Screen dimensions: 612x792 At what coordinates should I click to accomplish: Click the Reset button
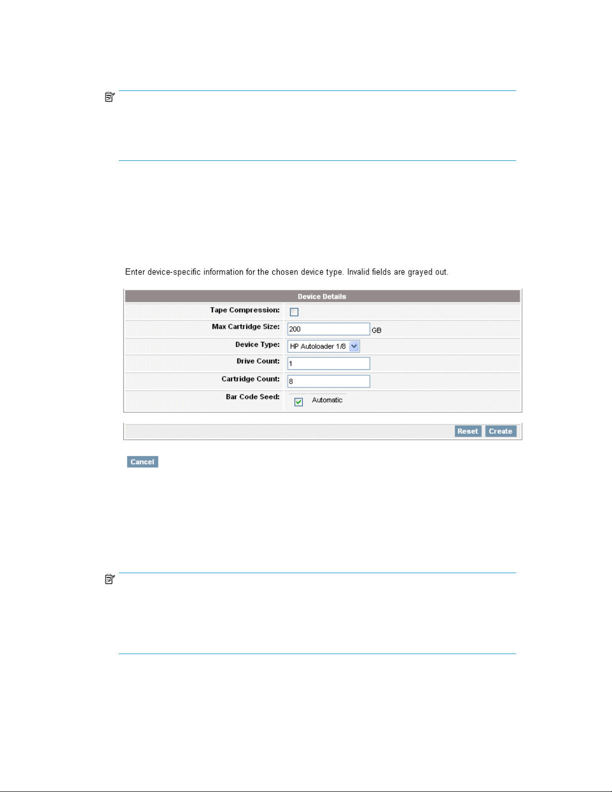pyautogui.click(x=468, y=431)
